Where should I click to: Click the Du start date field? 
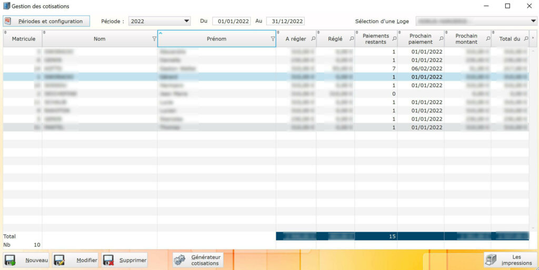tap(231, 22)
